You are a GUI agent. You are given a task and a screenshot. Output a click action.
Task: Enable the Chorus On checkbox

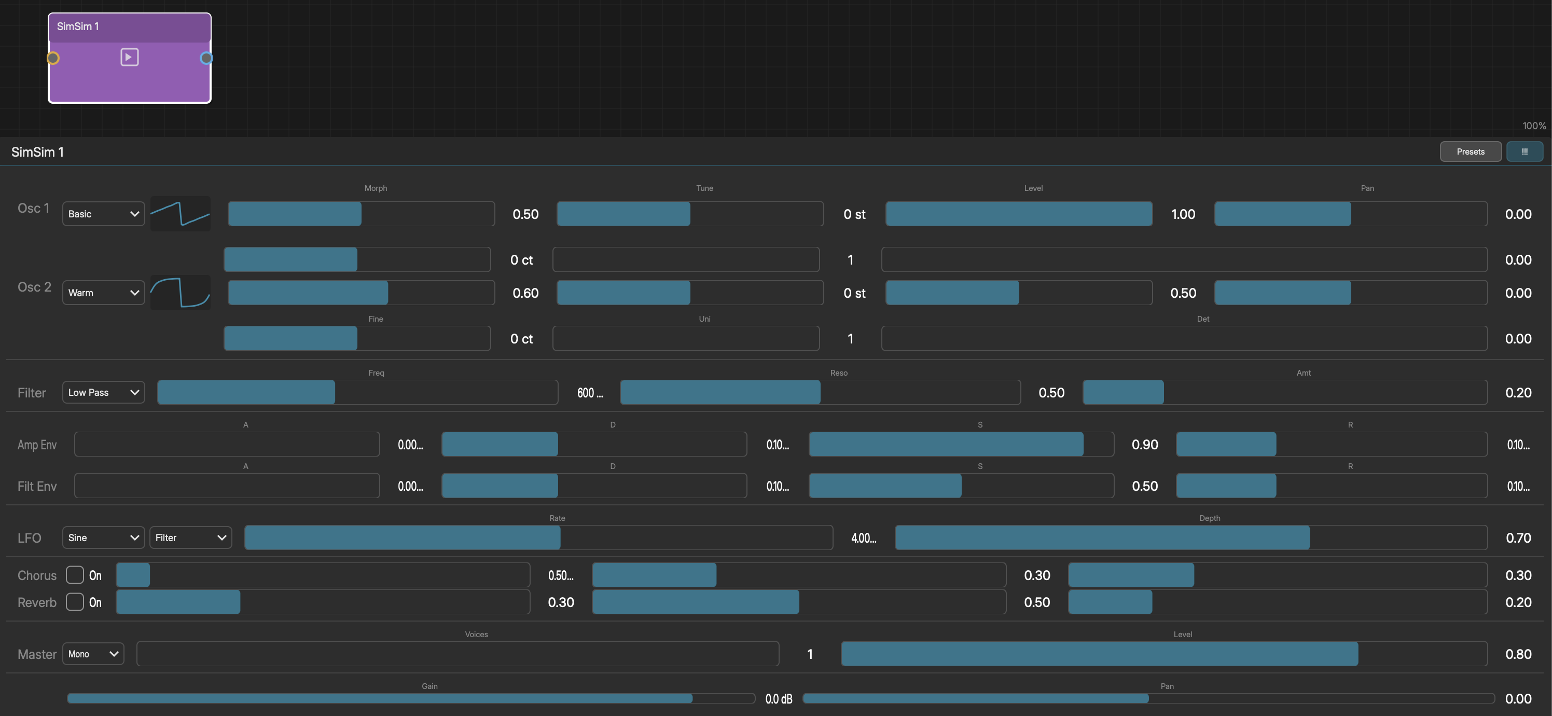[x=75, y=575]
